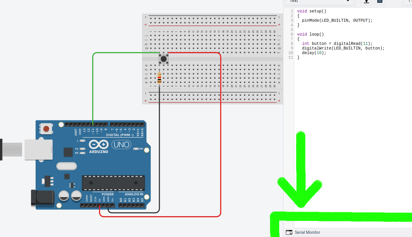Viewport: 412px width, 237px height.
Task: Click the ANALOG IN header label
Action: click(134, 194)
